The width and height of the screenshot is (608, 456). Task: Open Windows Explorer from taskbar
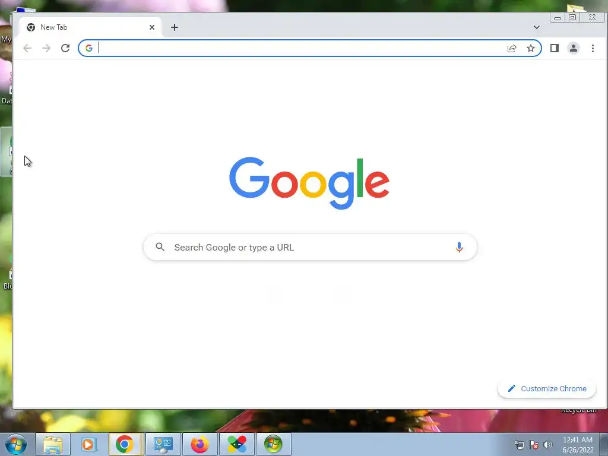(x=53, y=444)
